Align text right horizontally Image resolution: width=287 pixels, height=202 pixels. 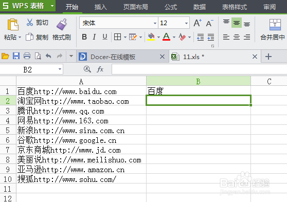(247, 37)
